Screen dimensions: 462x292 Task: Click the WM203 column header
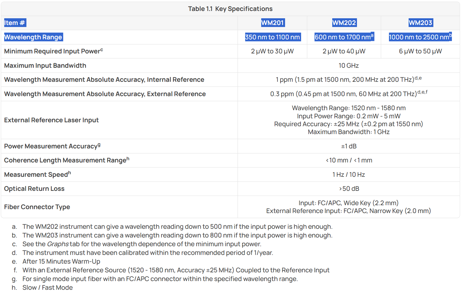[x=420, y=23]
